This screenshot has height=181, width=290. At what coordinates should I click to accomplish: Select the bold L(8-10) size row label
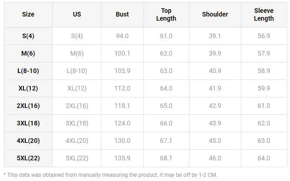(x=28, y=71)
